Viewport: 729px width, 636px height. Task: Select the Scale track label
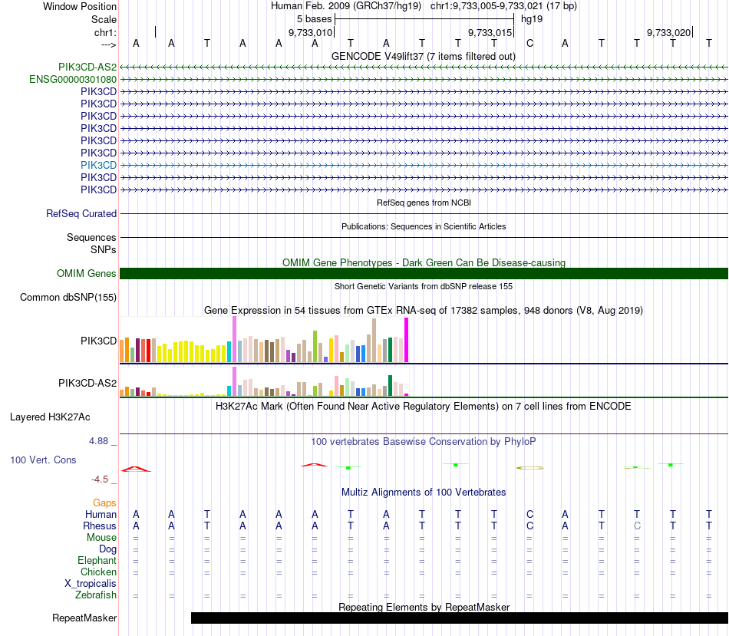[104, 19]
